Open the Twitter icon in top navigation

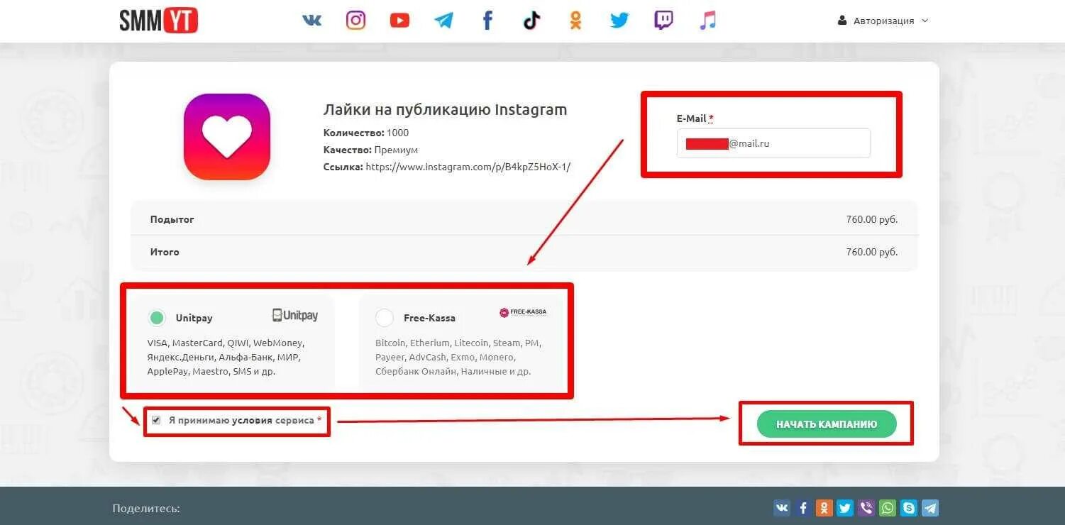point(619,20)
